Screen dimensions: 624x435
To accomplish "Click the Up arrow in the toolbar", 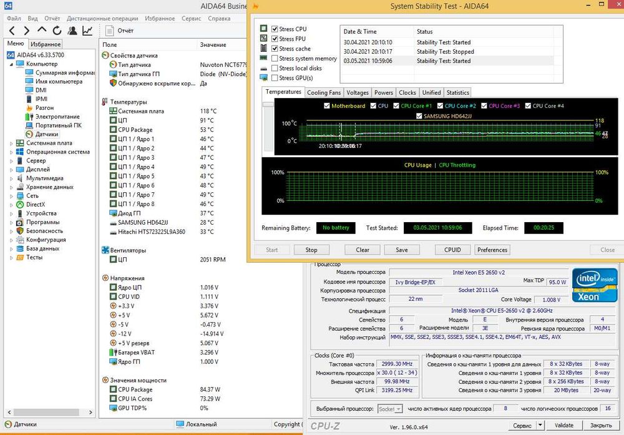I will [x=42, y=30].
